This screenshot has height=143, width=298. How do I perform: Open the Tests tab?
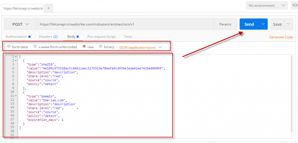(128, 37)
